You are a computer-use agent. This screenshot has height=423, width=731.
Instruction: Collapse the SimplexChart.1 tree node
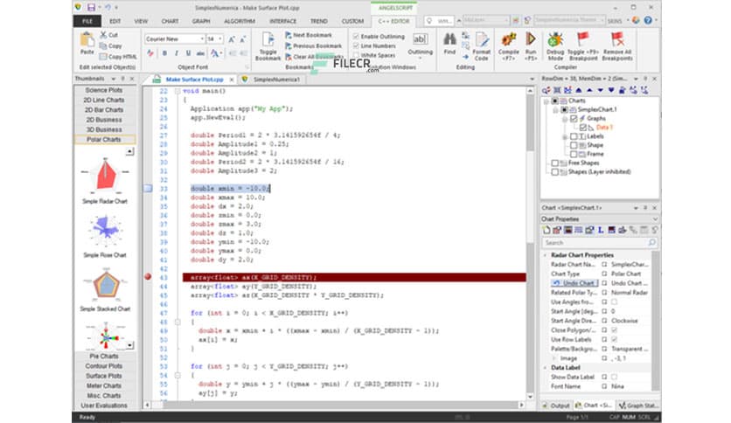pyautogui.click(x=555, y=110)
